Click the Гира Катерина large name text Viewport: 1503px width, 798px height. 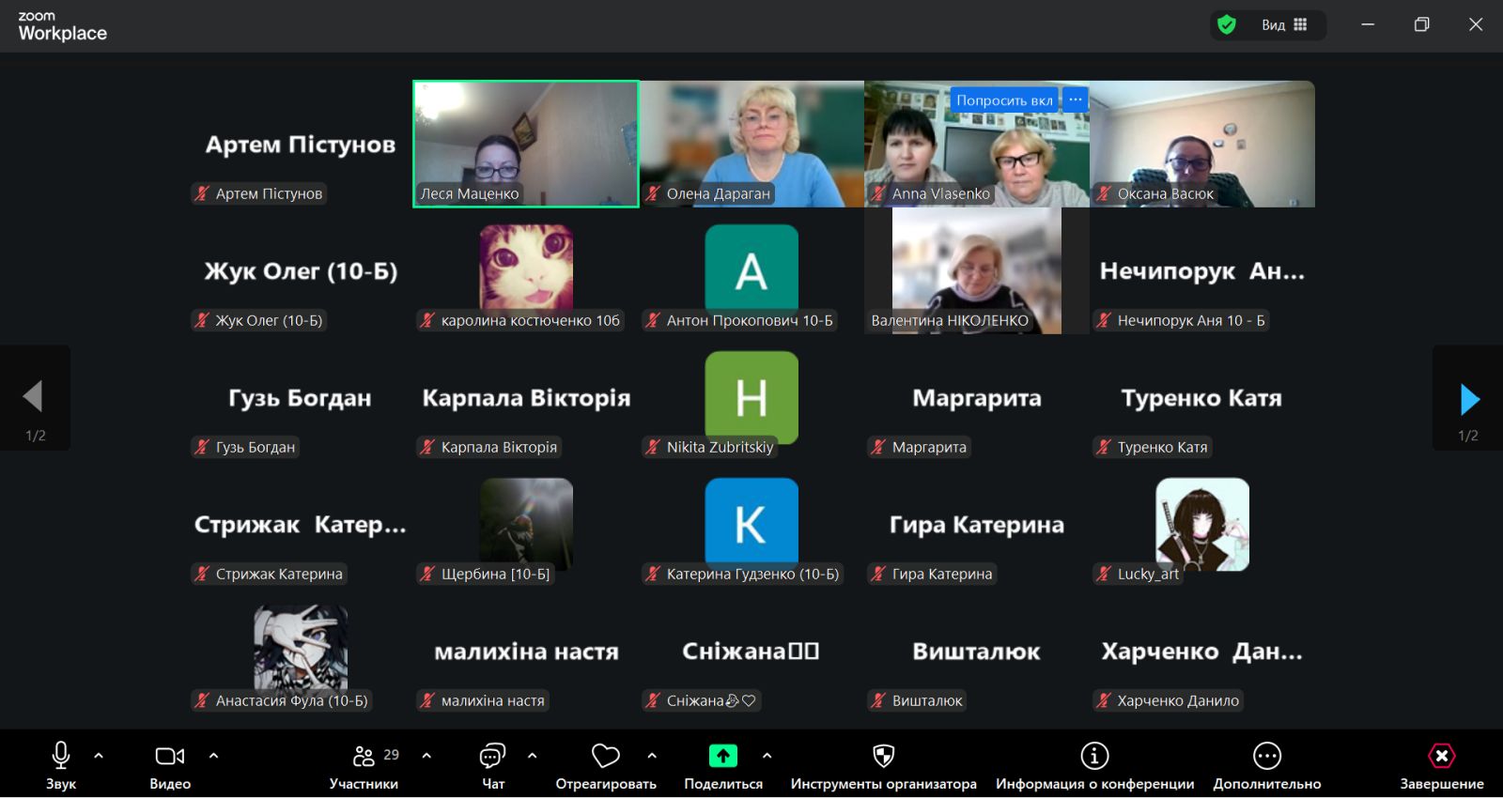click(x=977, y=525)
